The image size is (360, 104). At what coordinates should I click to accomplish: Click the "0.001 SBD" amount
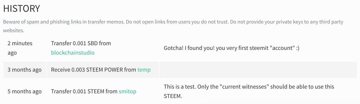tap(83, 43)
